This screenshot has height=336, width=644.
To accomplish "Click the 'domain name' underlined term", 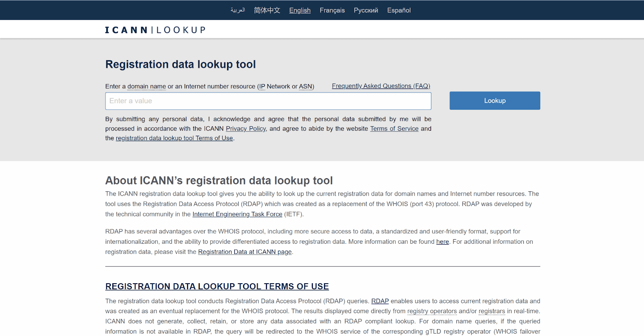I will [147, 86].
